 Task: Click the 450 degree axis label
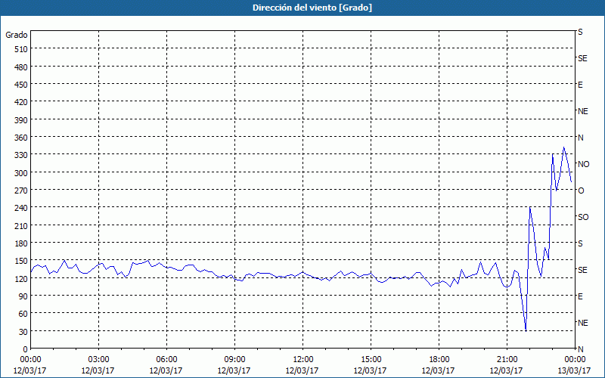pyautogui.click(x=21, y=85)
